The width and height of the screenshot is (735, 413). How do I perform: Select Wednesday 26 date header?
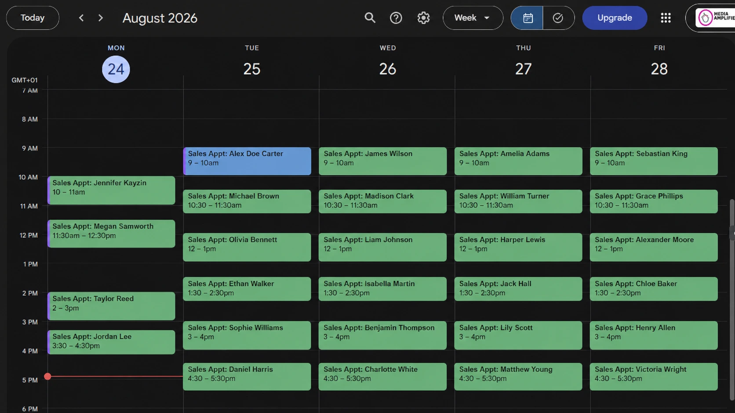point(388,69)
